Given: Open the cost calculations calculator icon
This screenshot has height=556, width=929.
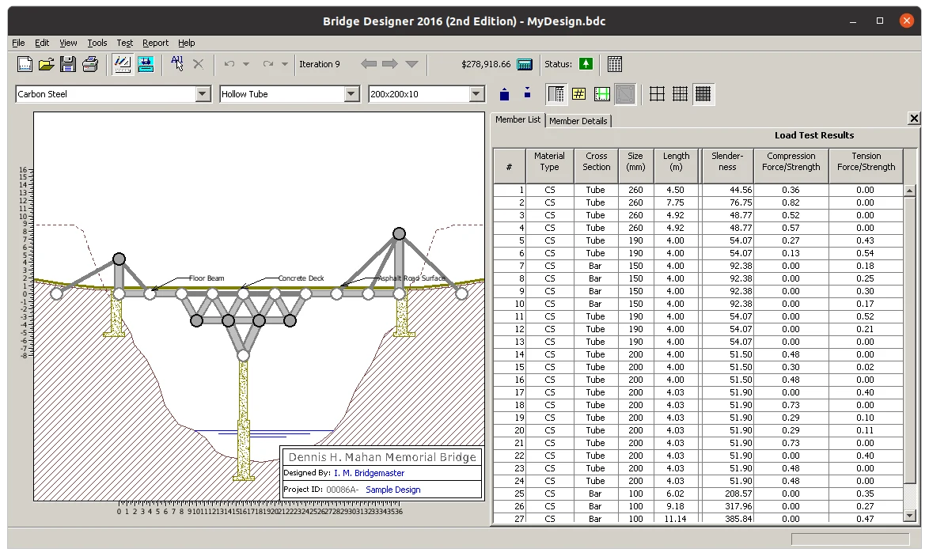Looking at the screenshot, I should point(525,64).
